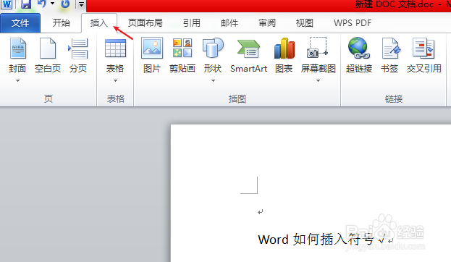451x262 pixels.
Task: Click the 屏幕截图 screenshot icon
Action: [x=318, y=48]
